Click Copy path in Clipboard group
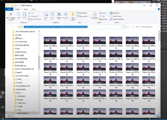Viewport: 167px width, 120px height. pyautogui.click(x=33, y=16)
